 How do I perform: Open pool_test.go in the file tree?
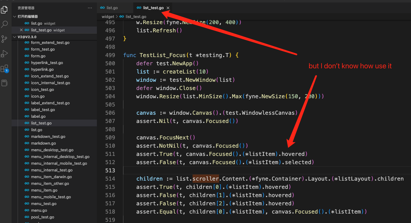(x=54, y=217)
